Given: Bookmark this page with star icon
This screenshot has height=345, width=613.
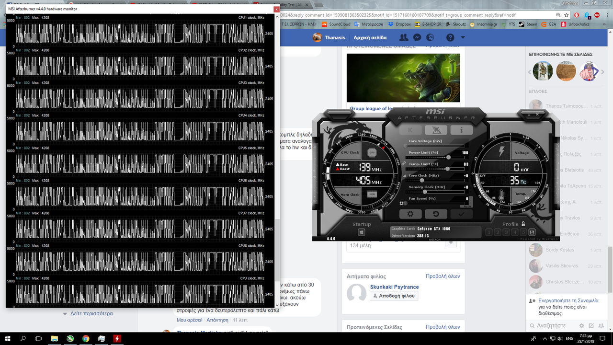Looking at the screenshot, I should (x=567, y=15).
